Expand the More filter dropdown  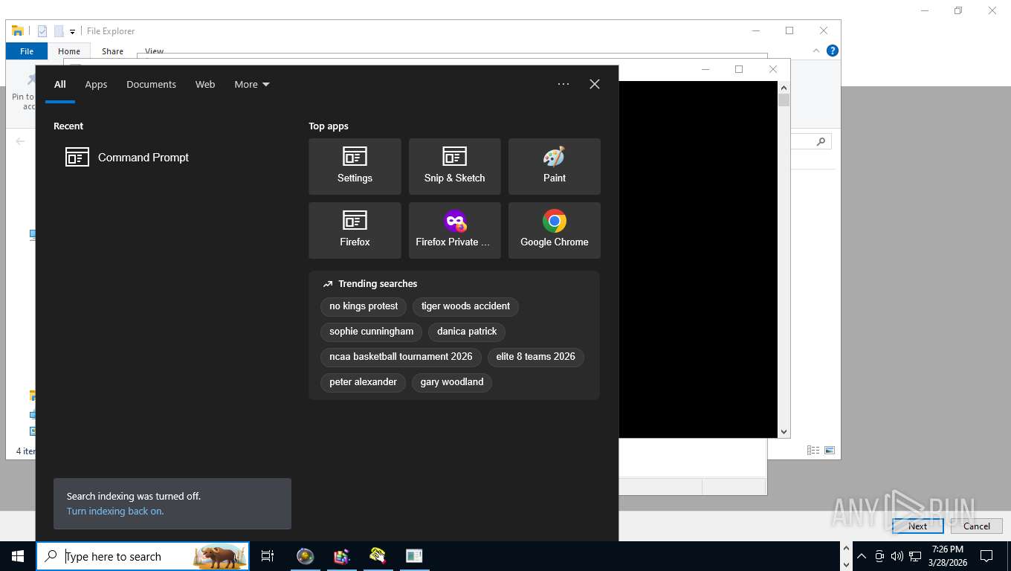(252, 84)
